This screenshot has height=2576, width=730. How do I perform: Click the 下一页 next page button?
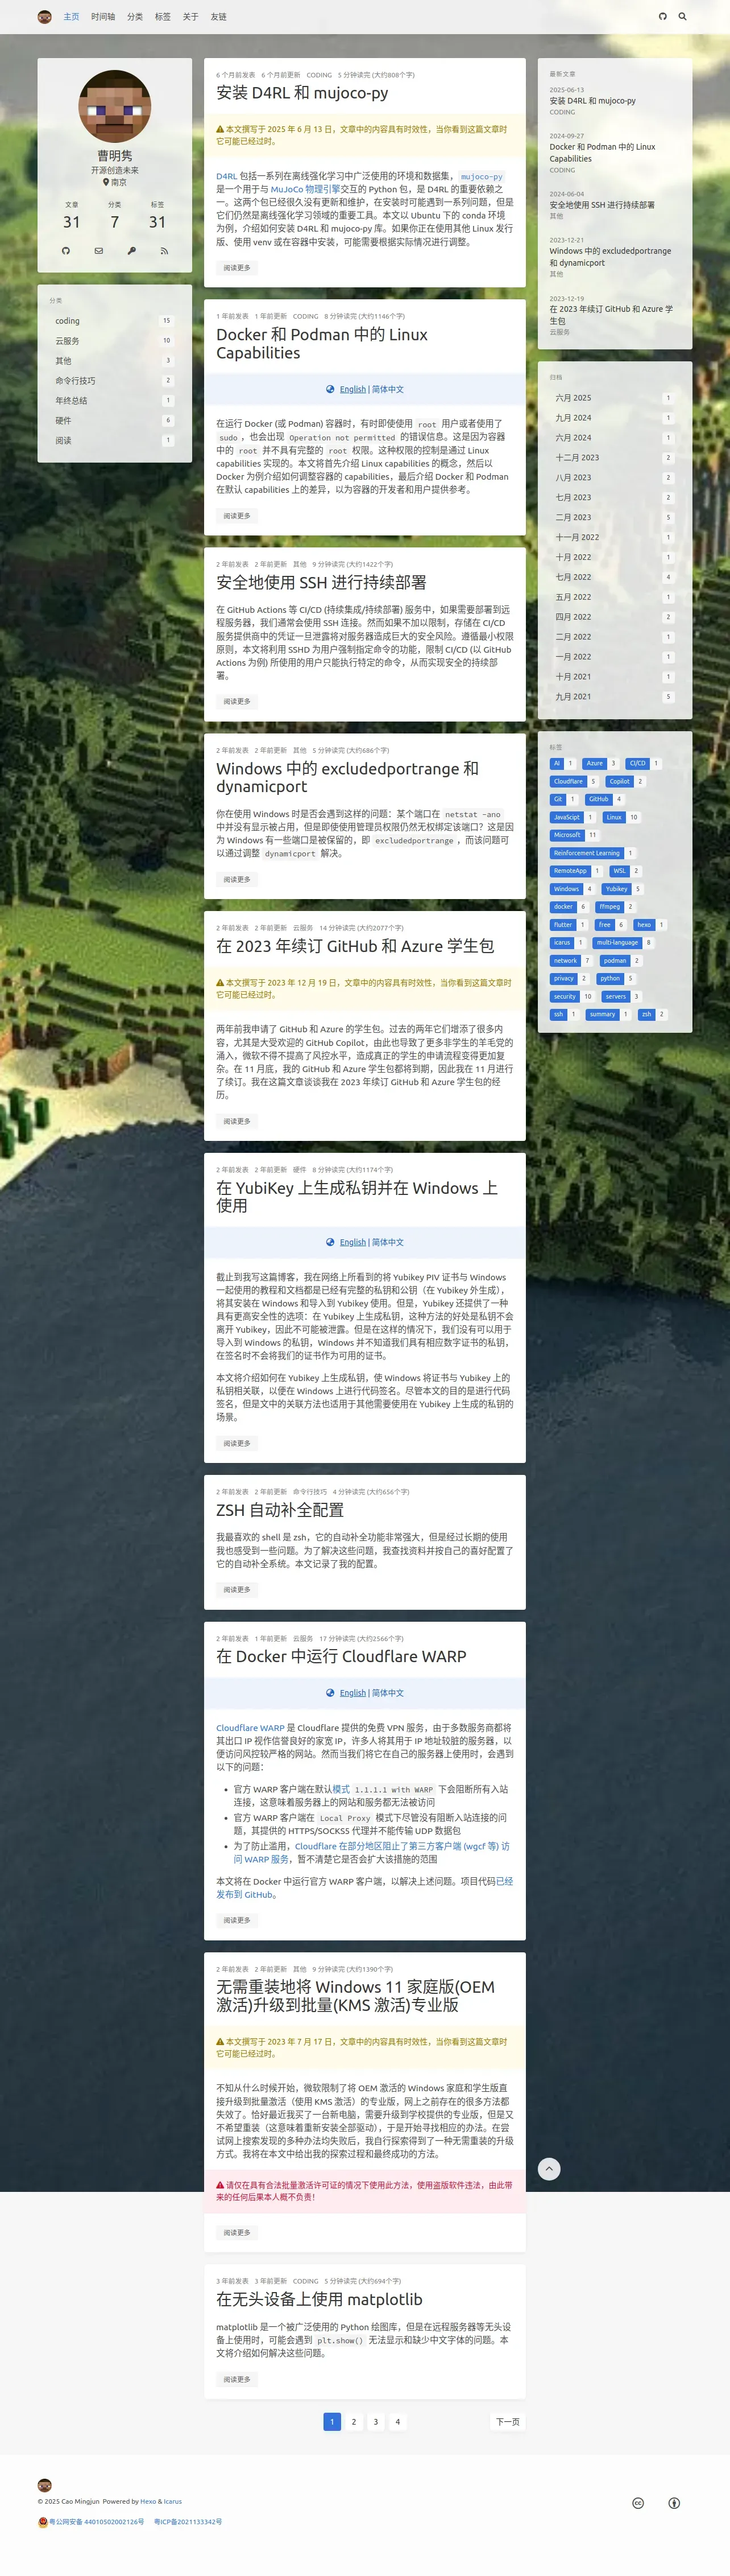click(x=508, y=2422)
